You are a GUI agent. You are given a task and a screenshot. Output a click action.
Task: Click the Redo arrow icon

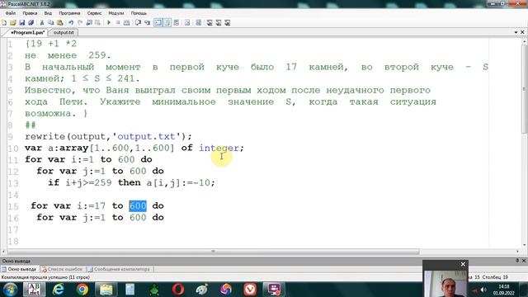pyautogui.click(x=80, y=22)
